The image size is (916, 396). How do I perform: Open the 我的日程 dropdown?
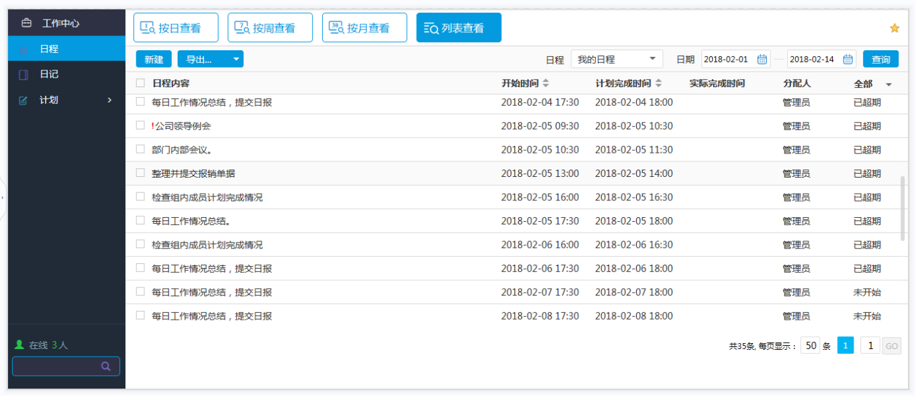coord(616,60)
